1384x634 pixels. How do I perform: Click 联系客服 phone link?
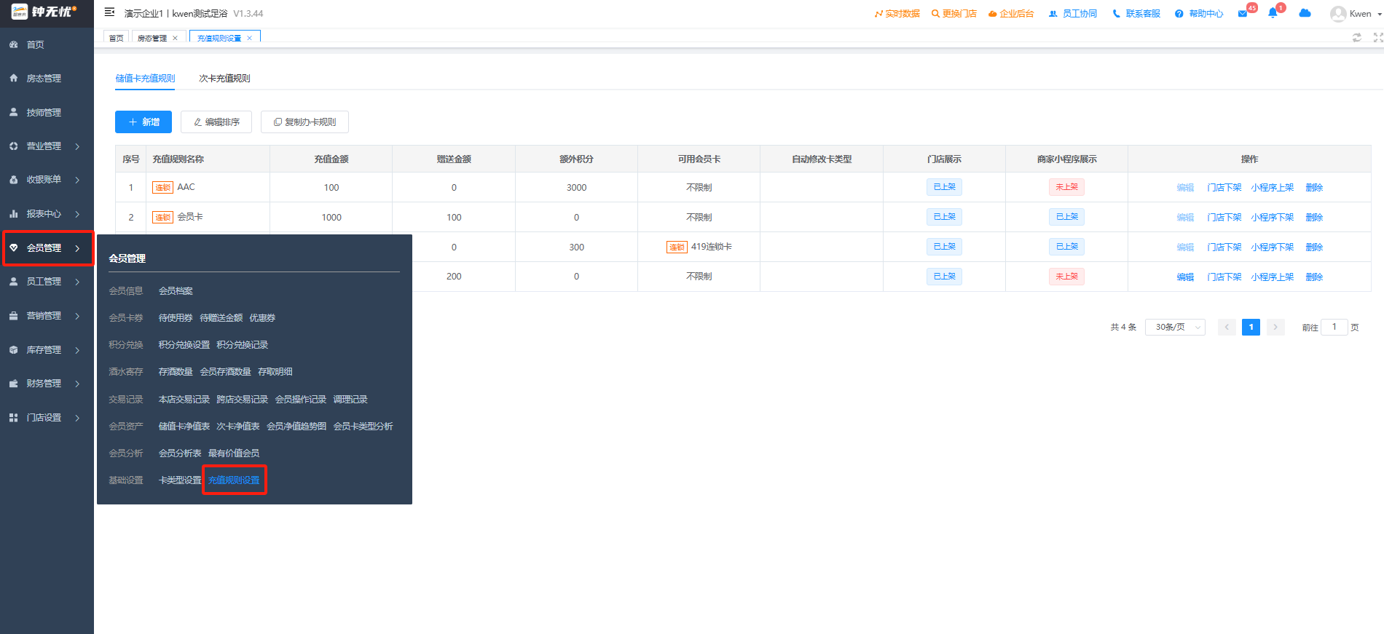click(1136, 14)
